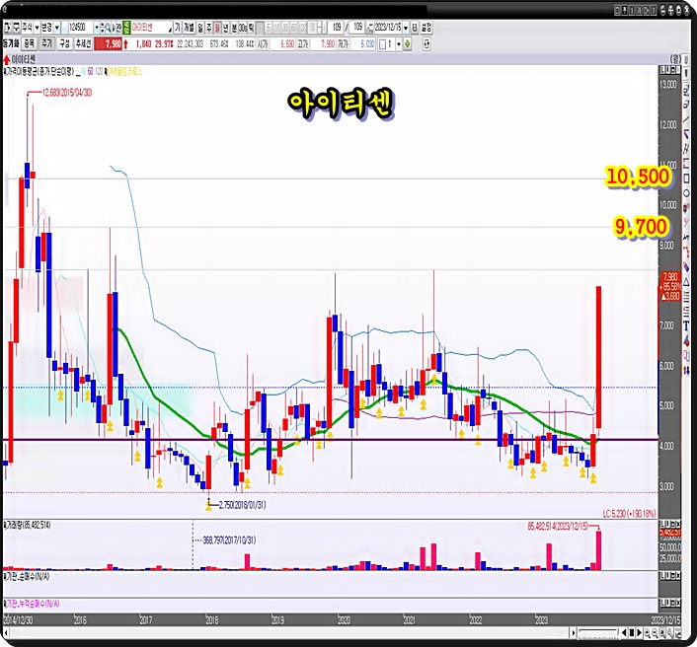Open the date 2023/12/15 dropdown arrow
697x647 pixels.
406,28
